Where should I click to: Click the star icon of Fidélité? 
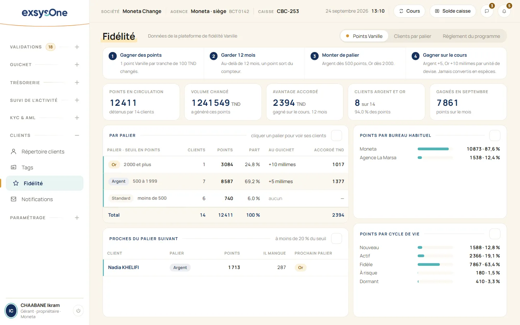(x=16, y=183)
